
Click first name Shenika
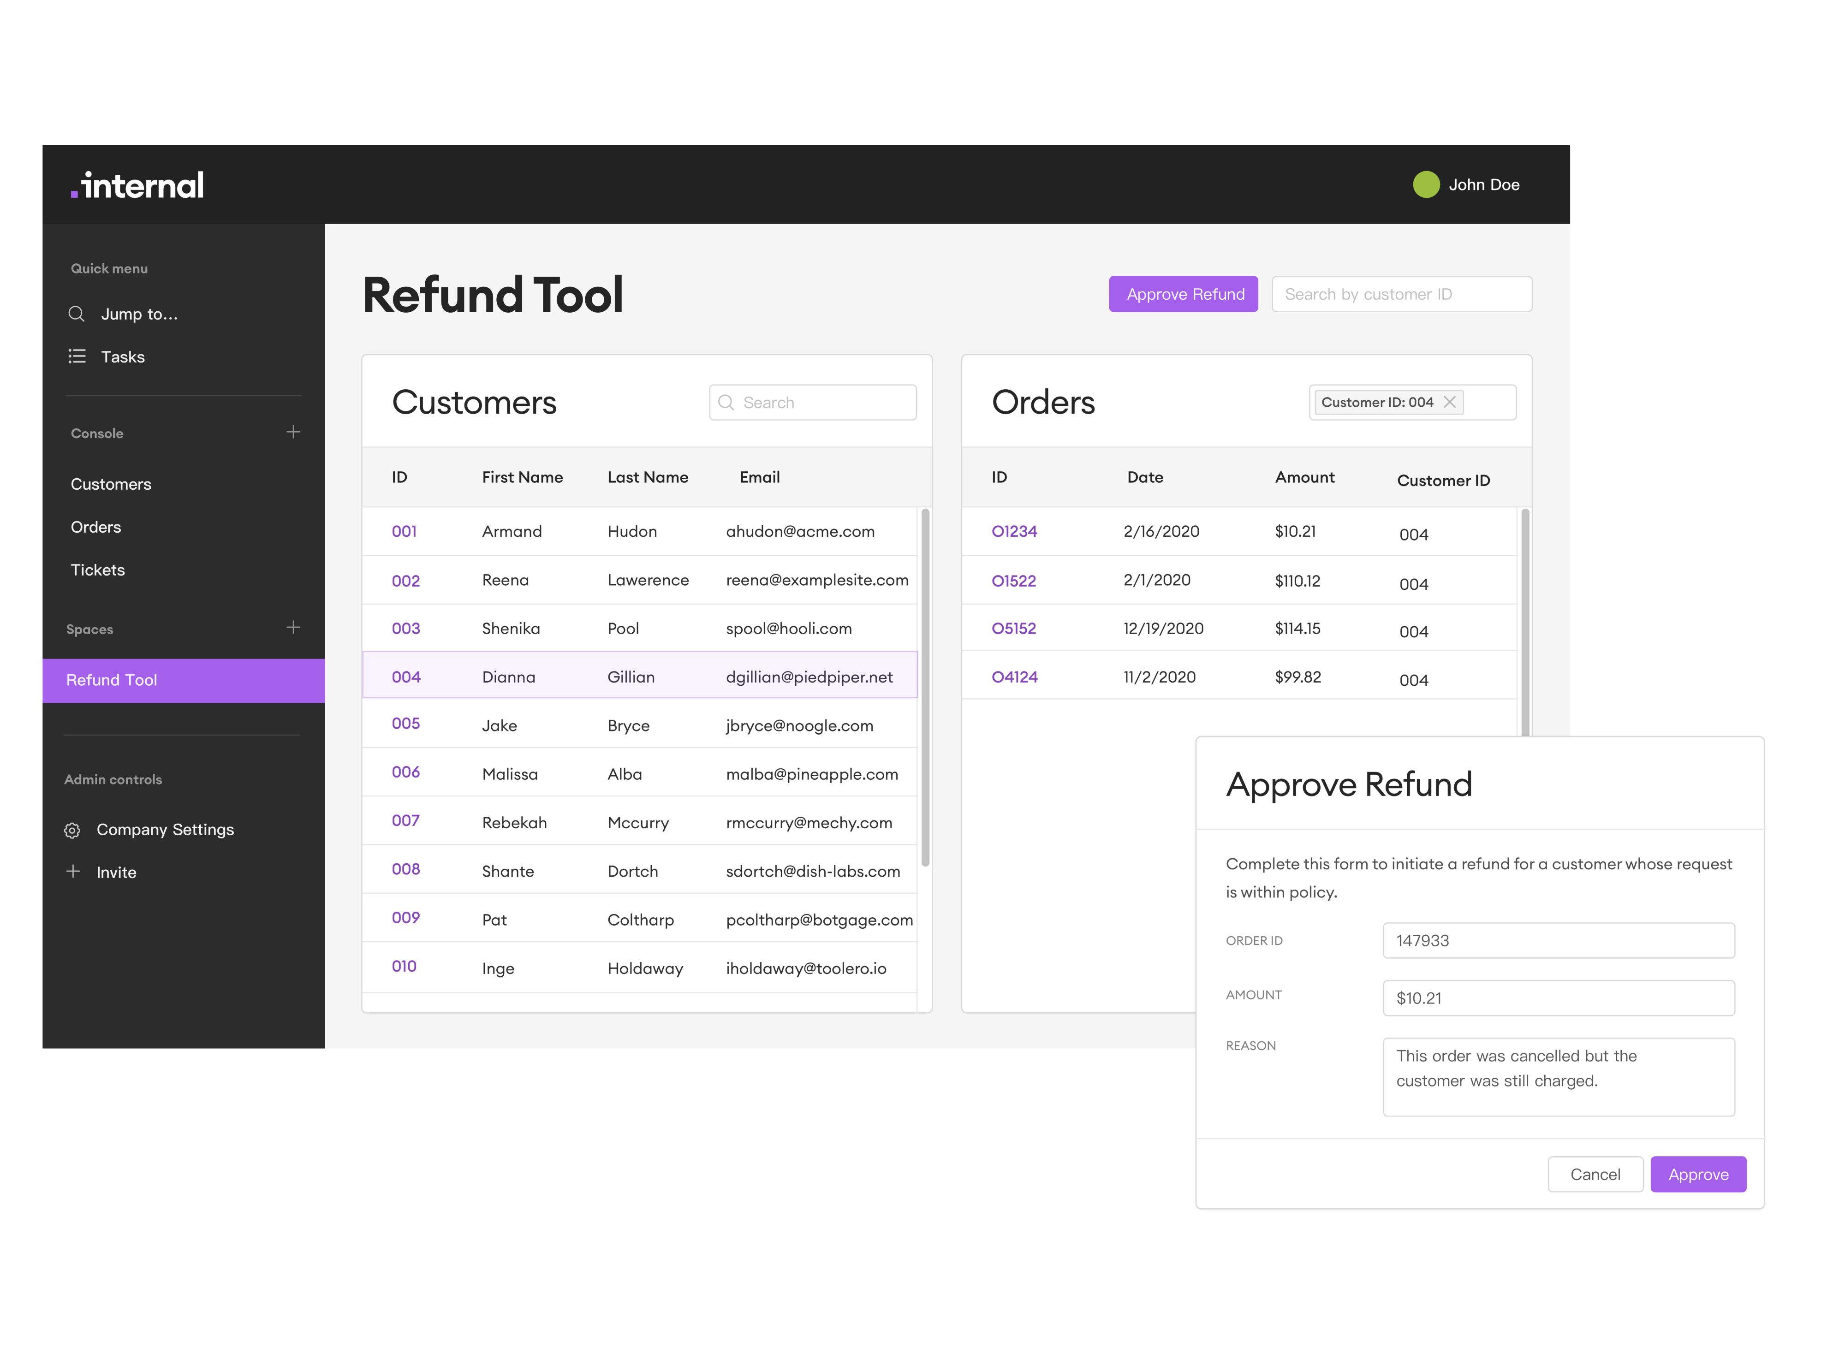pos(511,629)
